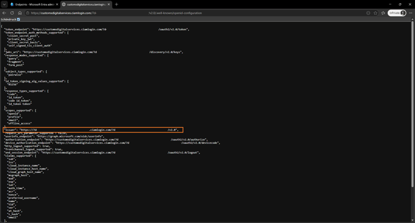Click the vertical scrollbar thumb

tap(413, 105)
